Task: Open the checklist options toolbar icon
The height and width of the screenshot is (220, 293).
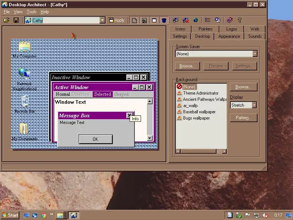Action: tap(207, 20)
